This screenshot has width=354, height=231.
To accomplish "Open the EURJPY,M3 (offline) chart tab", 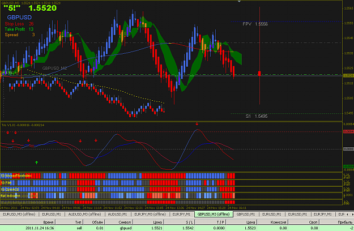I will 150,214.
